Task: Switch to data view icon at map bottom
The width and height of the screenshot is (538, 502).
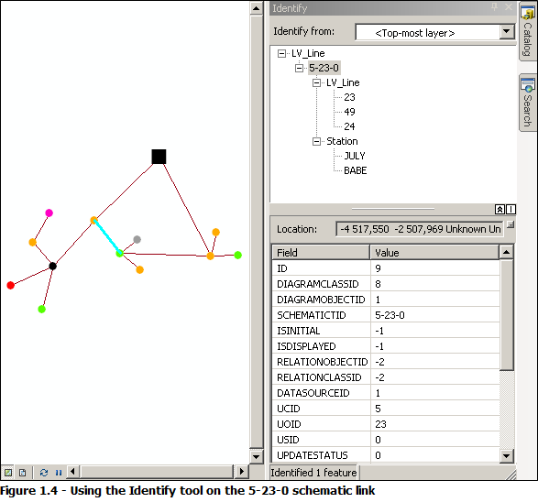Action: tap(8, 473)
